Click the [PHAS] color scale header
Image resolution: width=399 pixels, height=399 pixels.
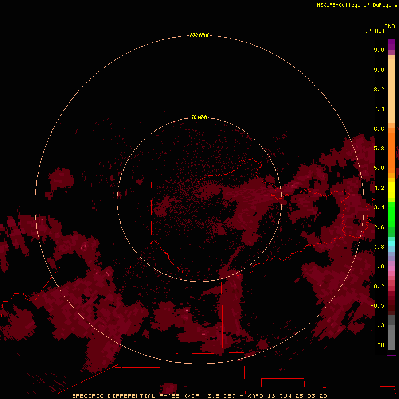(x=375, y=31)
